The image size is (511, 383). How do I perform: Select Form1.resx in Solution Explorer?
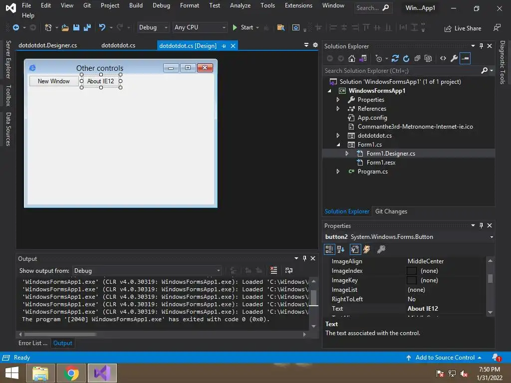381,163
